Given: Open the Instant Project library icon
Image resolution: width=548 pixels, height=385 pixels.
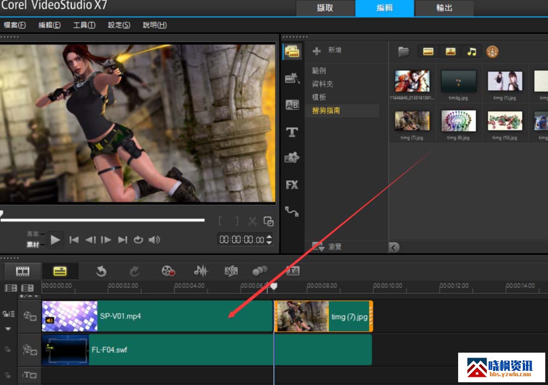Looking at the screenshot, I should [292, 78].
